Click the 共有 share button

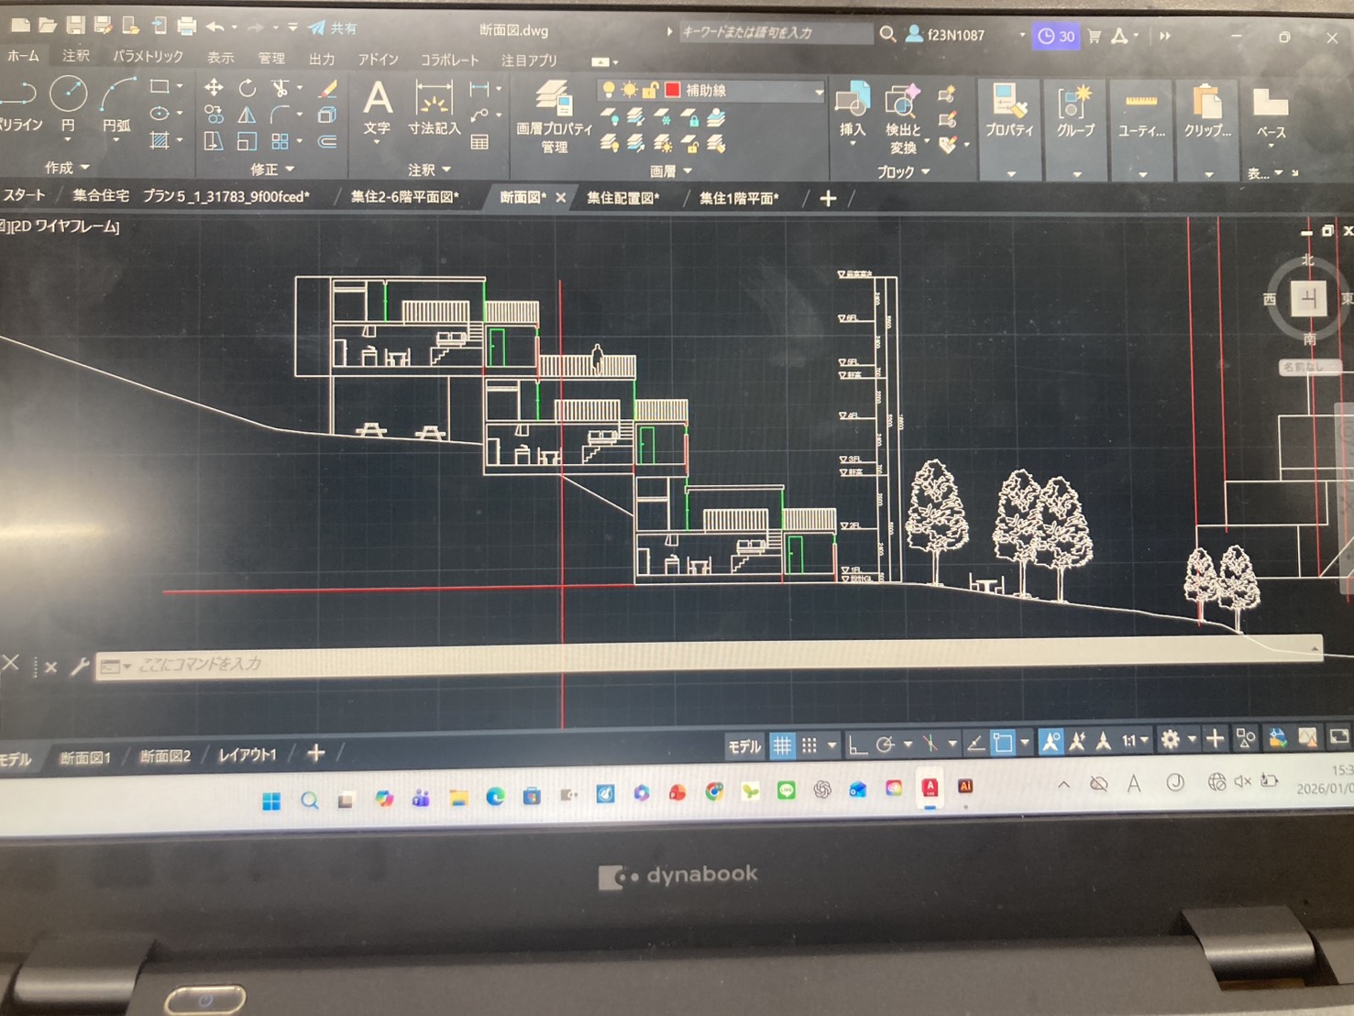click(335, 28)
